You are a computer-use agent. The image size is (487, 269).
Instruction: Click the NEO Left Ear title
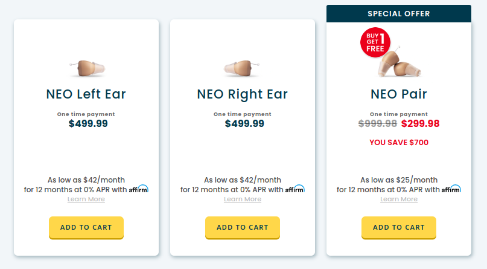click(86, 94)
